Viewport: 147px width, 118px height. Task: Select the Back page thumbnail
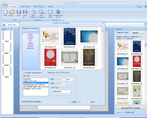point(7,71)
